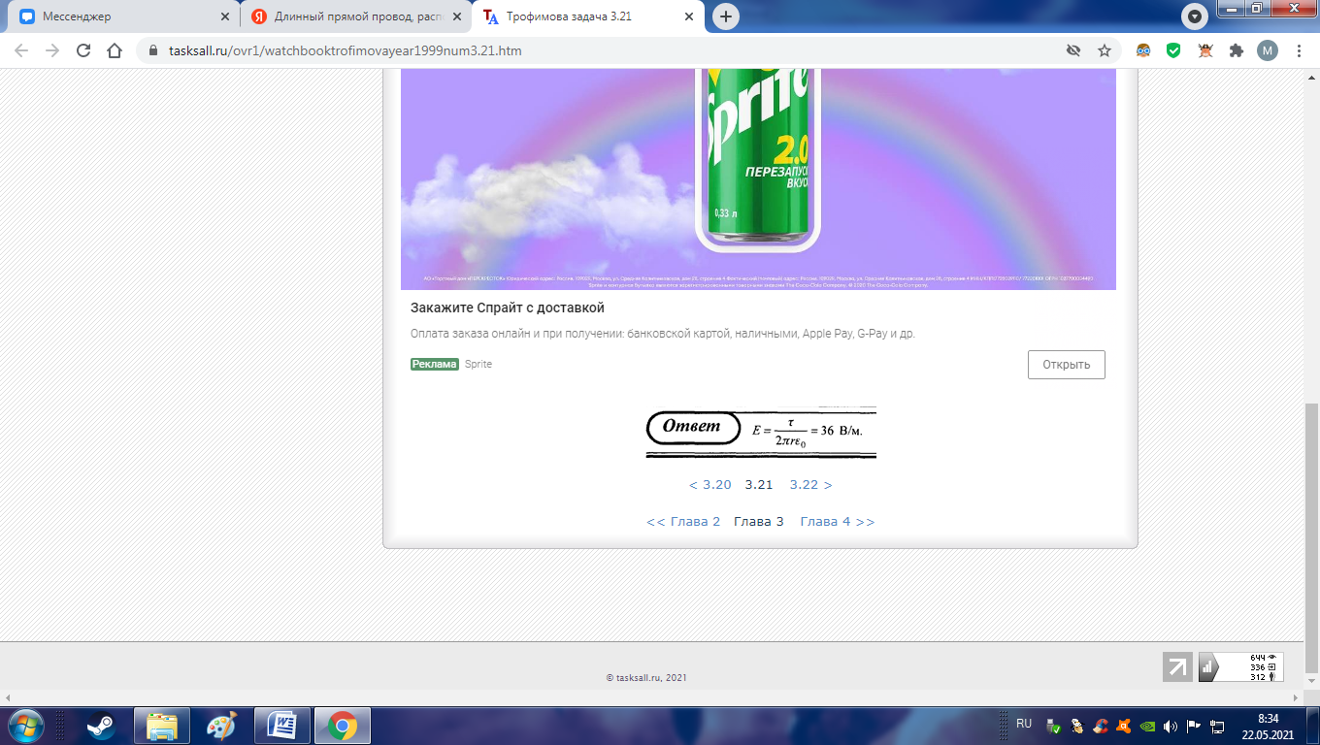Click the © tasksall.ru, 2021 footer text
The height and width of the screenshot is (745, 1320).
point(645,678)
